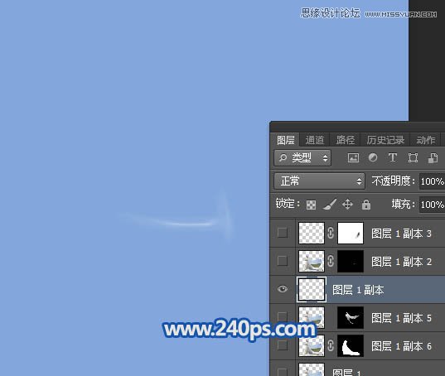Select mask of 图层 1 副本 5

tap(351, 317)
